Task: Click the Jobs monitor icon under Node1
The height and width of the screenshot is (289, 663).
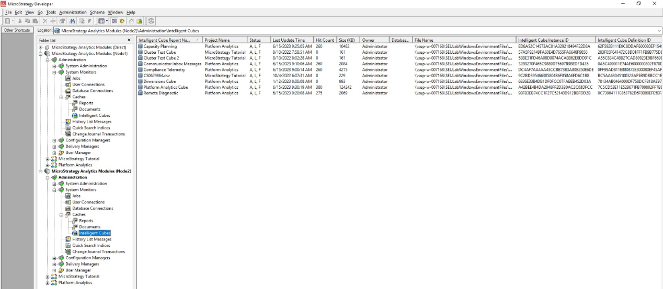Action: point(68,78)
